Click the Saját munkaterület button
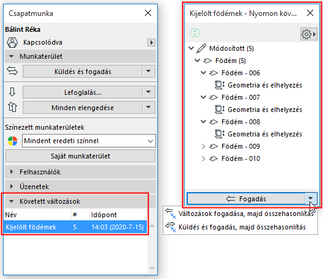323x279 pixels. tap(80, 156)
